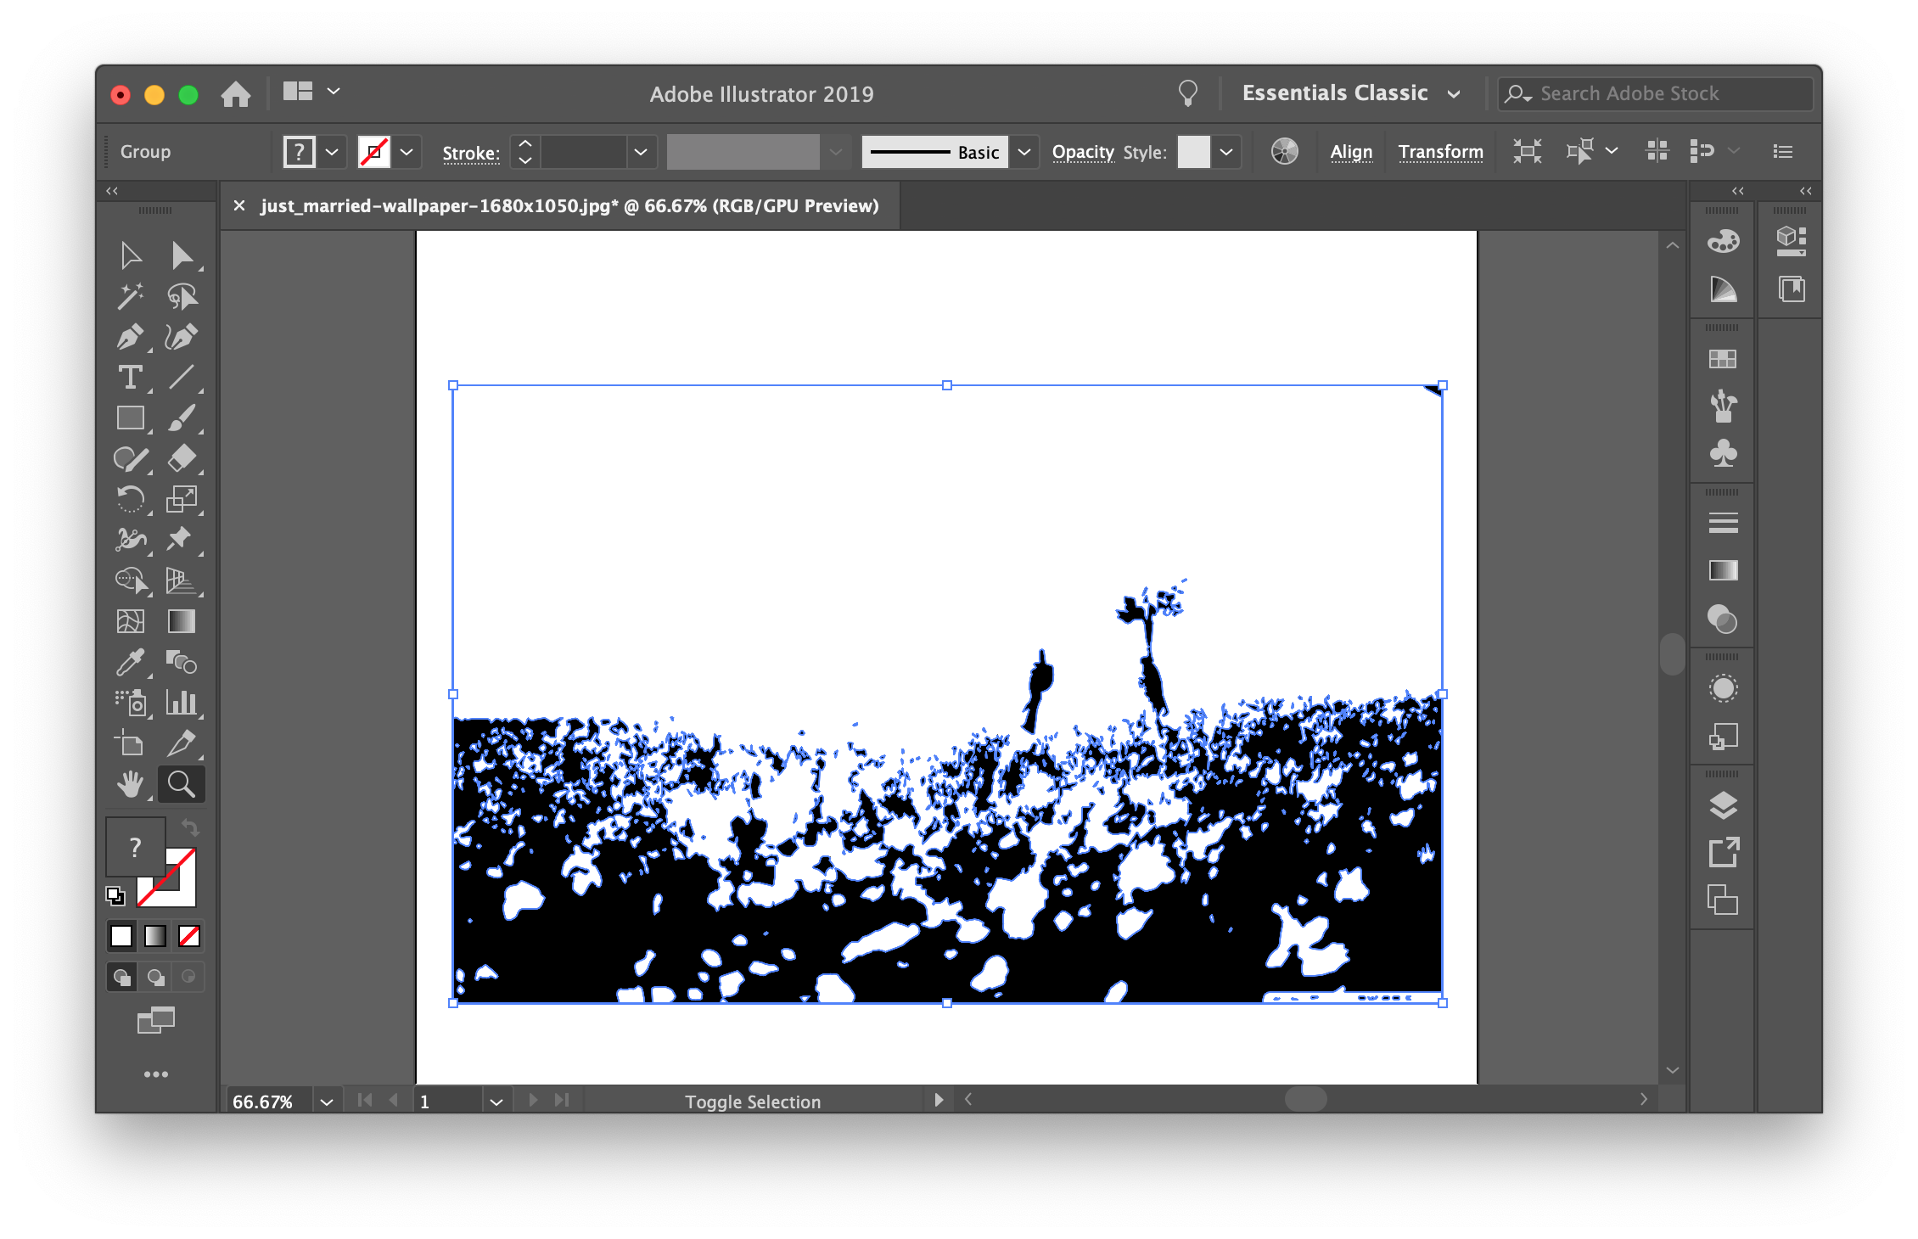Pick the Eyedropper tool
Viewport: 1918px width, 1239px height.
coord(129,663)
